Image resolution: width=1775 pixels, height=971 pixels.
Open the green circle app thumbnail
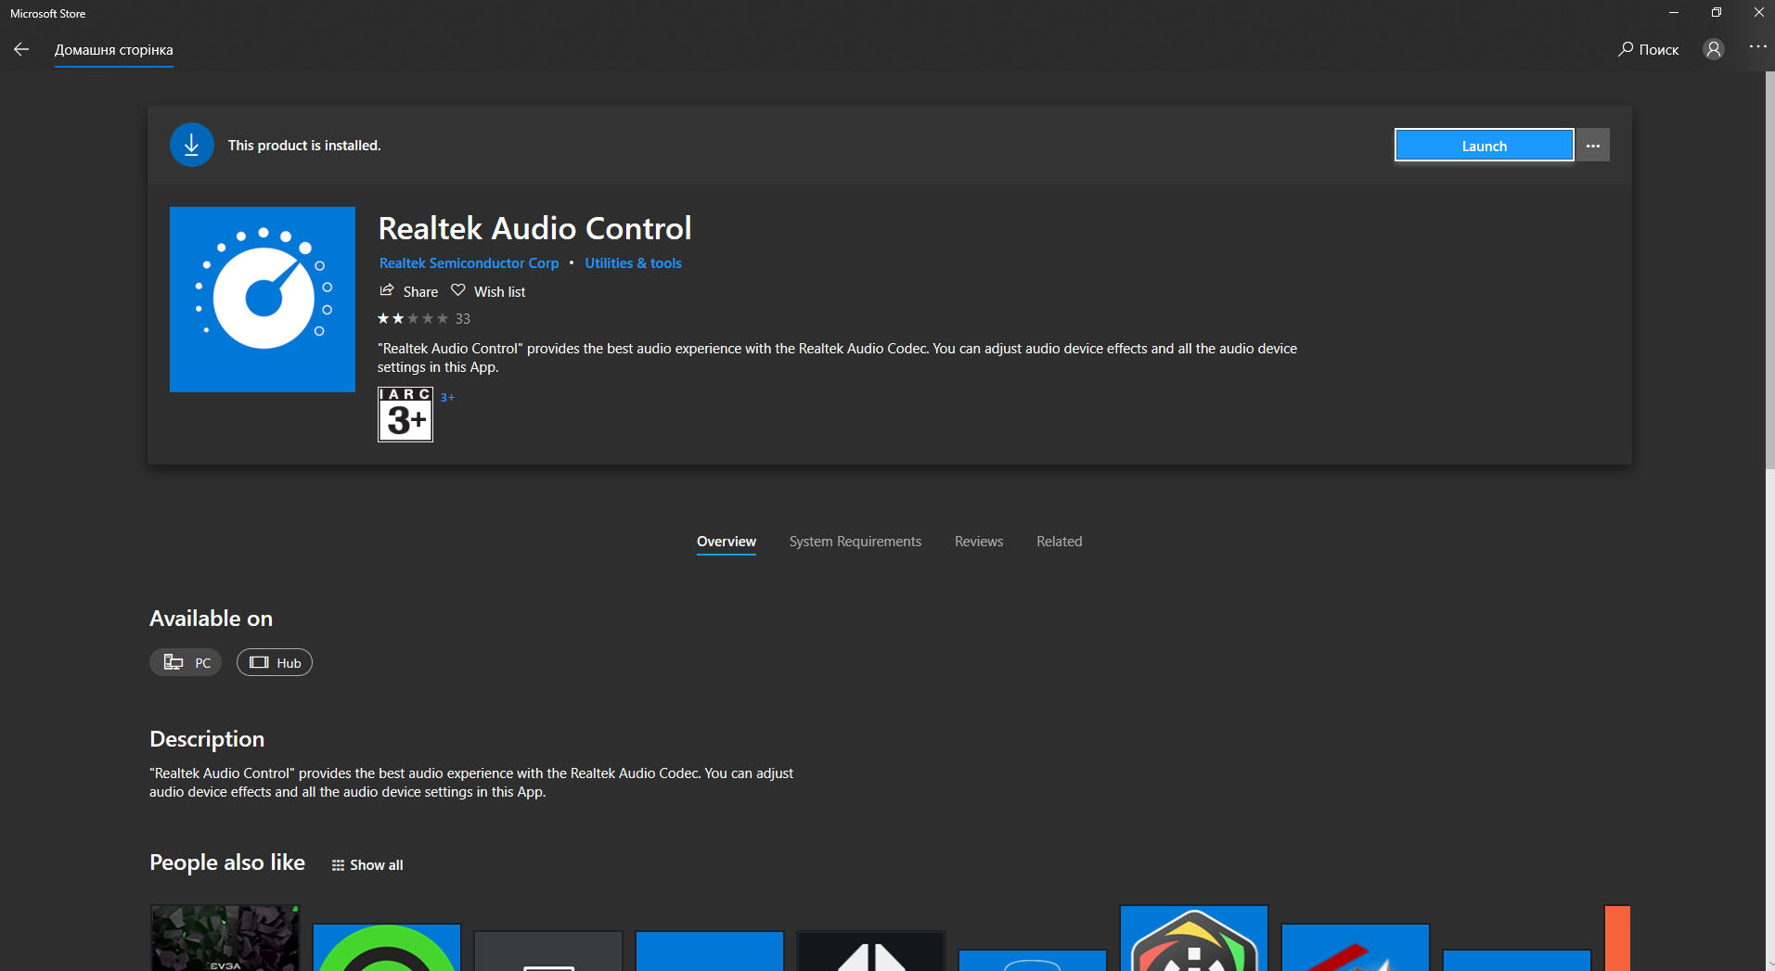387,948
